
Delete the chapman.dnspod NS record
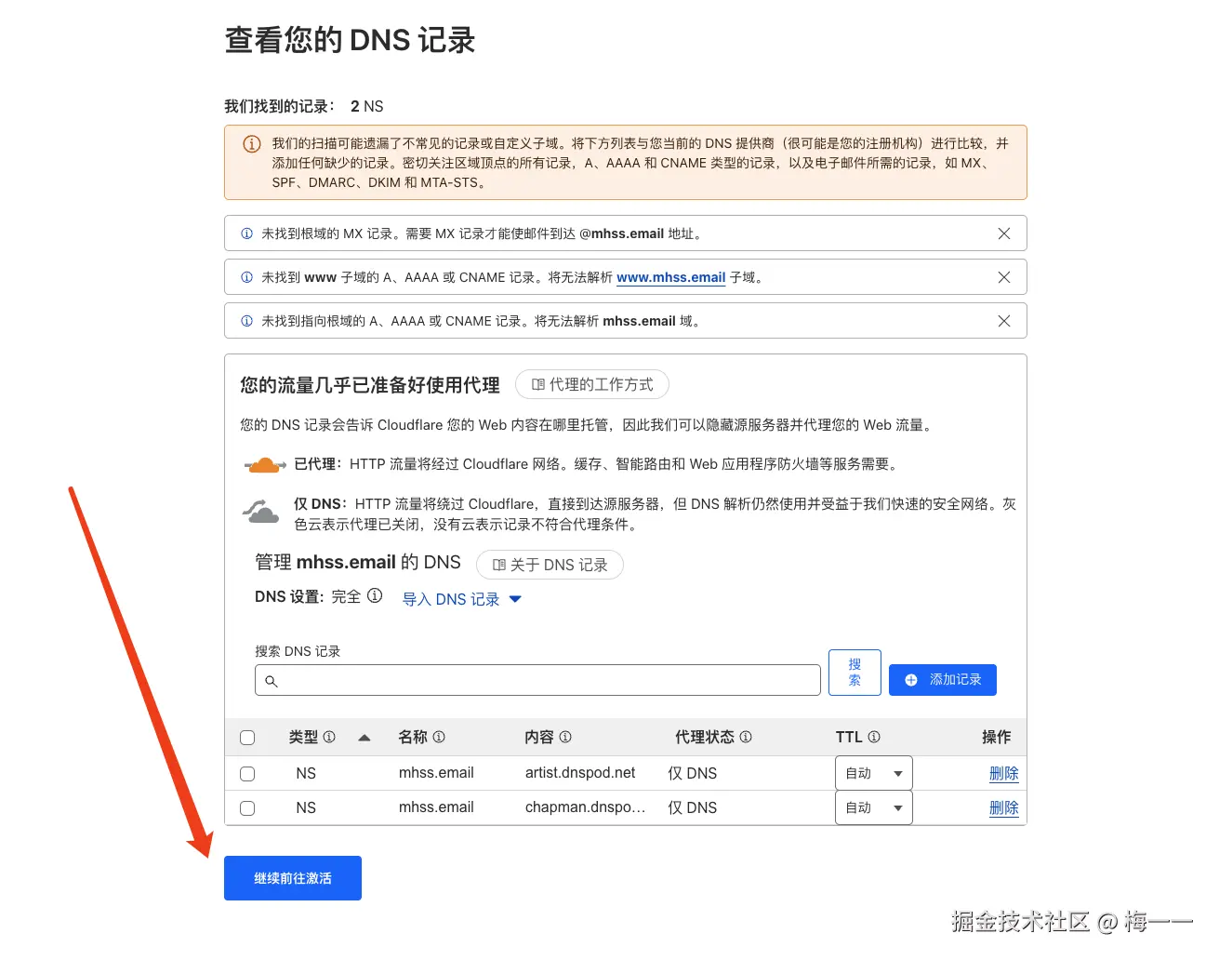click(x=1004, y=807)
